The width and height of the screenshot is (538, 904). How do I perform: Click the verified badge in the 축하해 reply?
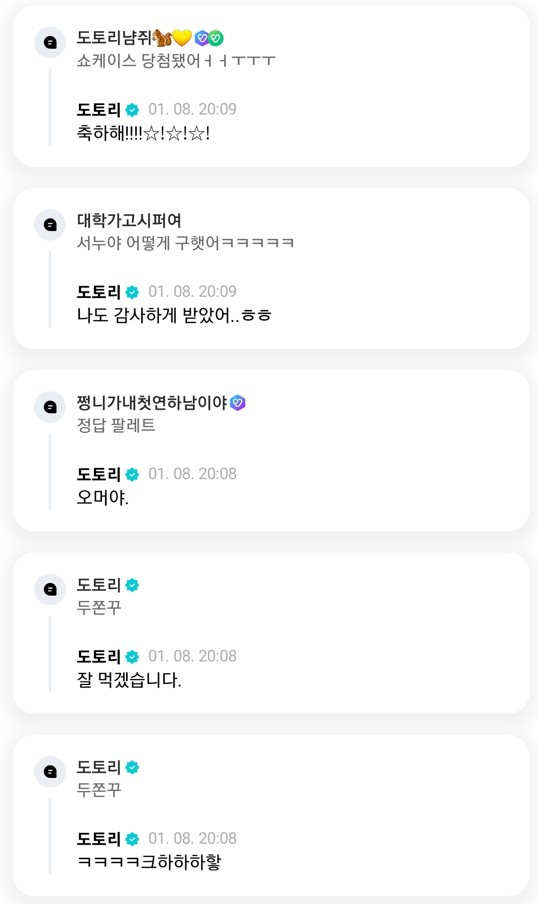pyautogui.click(x=132, y=109)
